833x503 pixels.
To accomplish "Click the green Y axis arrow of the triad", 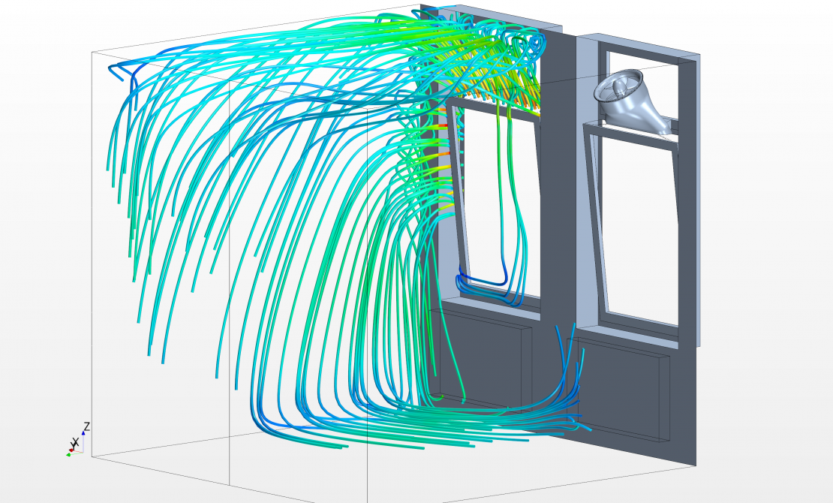I will (68, 453).
